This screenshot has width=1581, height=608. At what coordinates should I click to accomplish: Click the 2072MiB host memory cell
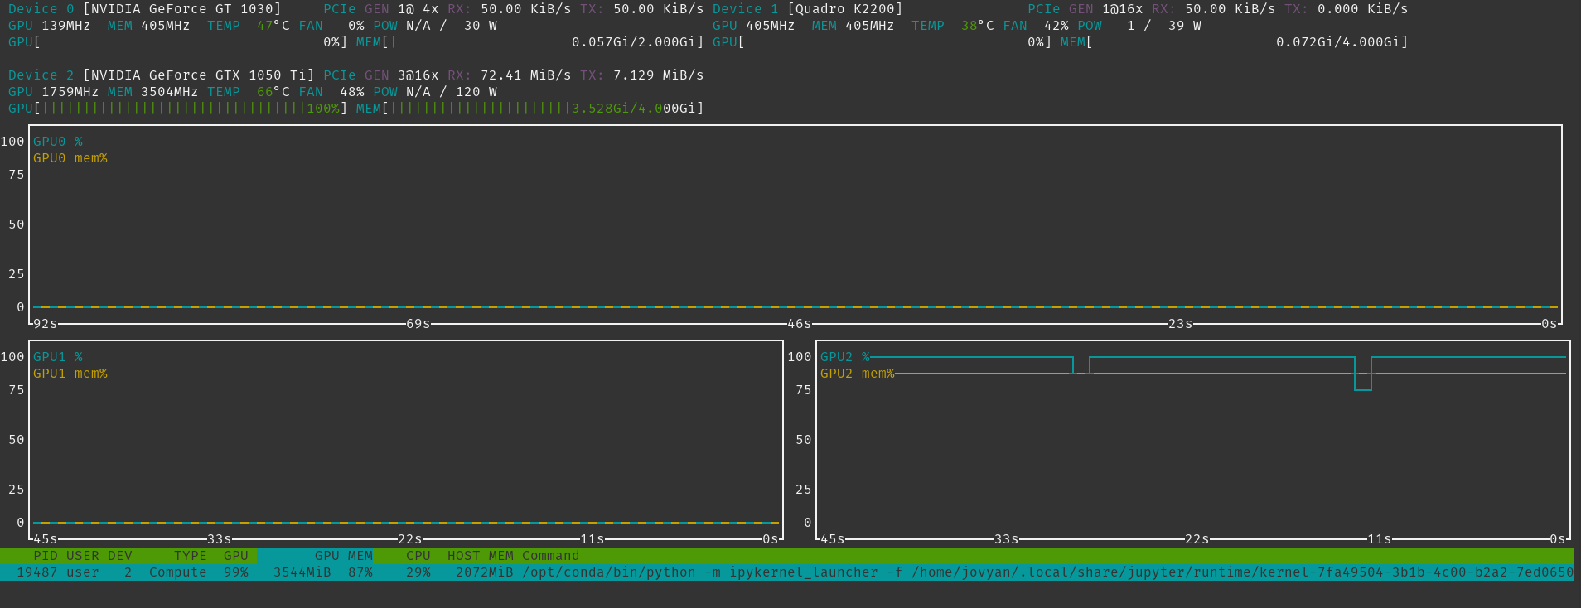[x=485, y=572]
